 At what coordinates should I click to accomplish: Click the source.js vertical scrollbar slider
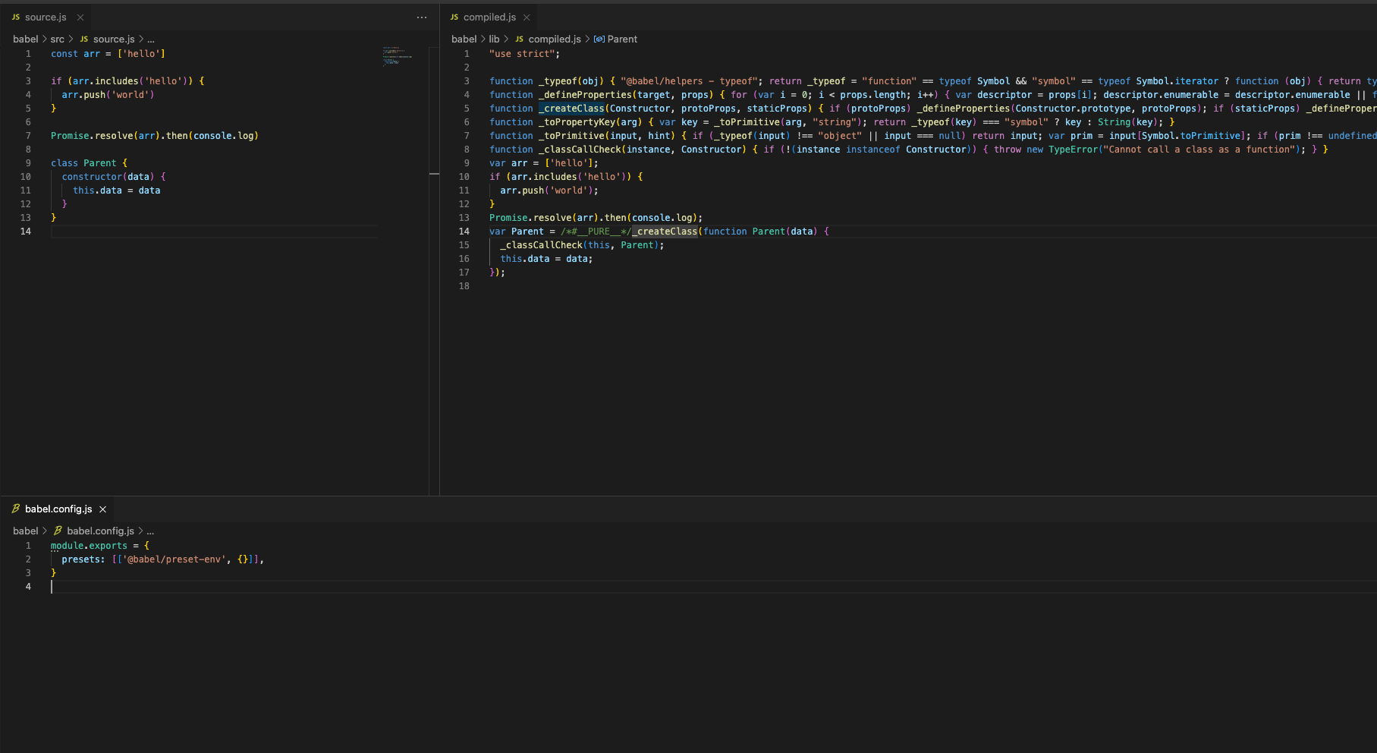click(434, 174)
